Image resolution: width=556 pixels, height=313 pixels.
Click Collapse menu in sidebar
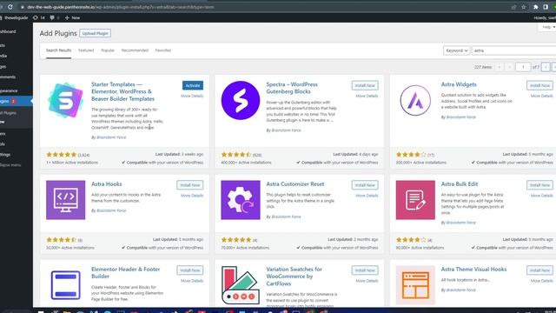(x=10, y=165)
